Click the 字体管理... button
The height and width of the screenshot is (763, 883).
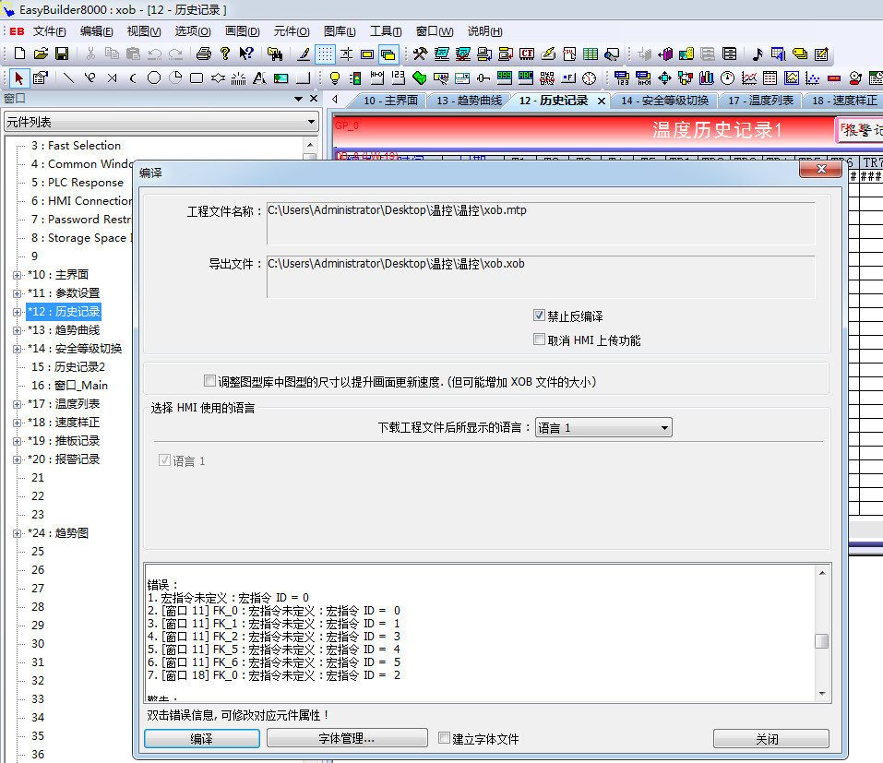tap(346, 739)
